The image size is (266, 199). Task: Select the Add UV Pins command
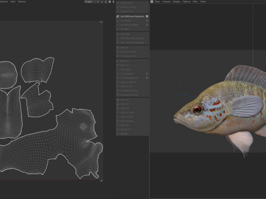click(x=132, y=3)
